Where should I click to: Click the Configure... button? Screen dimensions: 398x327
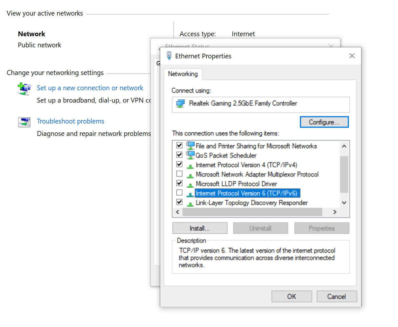point(324,122)
